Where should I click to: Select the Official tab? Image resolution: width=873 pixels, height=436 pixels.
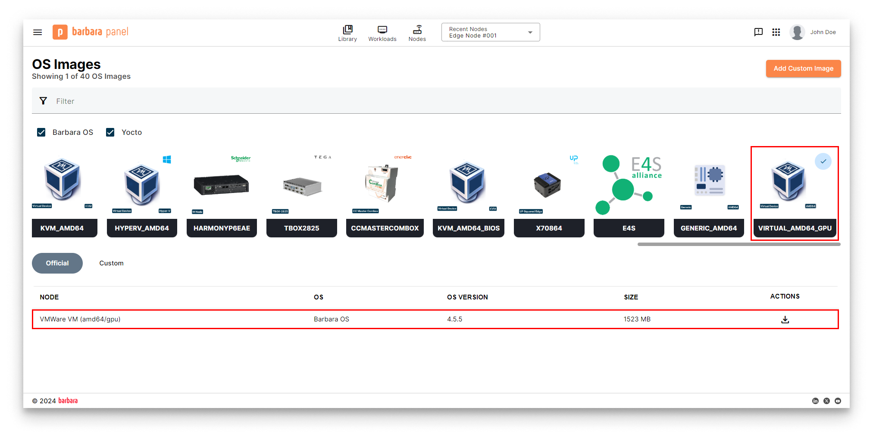(57, 263)
